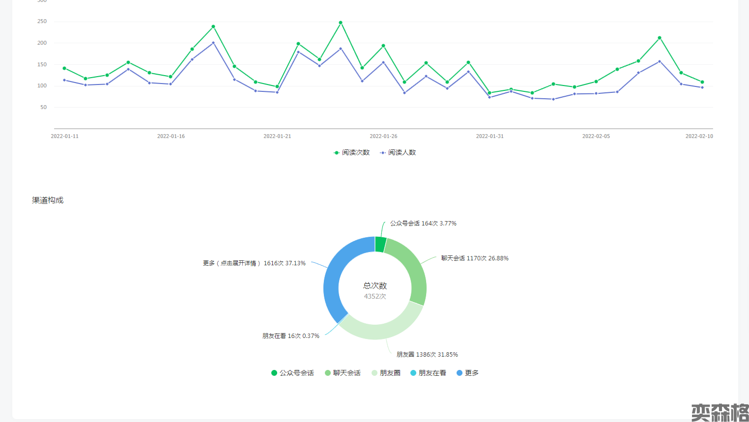Click the 朋友在看 cyan legend dot
This screenshot has width=749, height=422.
click(x=413, y=373)
